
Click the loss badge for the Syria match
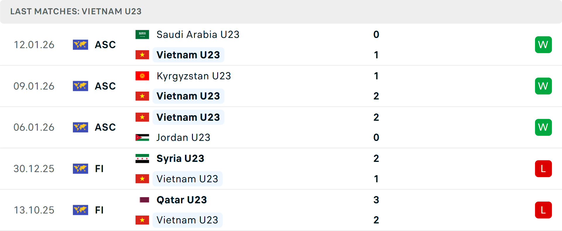click(543, 169)
